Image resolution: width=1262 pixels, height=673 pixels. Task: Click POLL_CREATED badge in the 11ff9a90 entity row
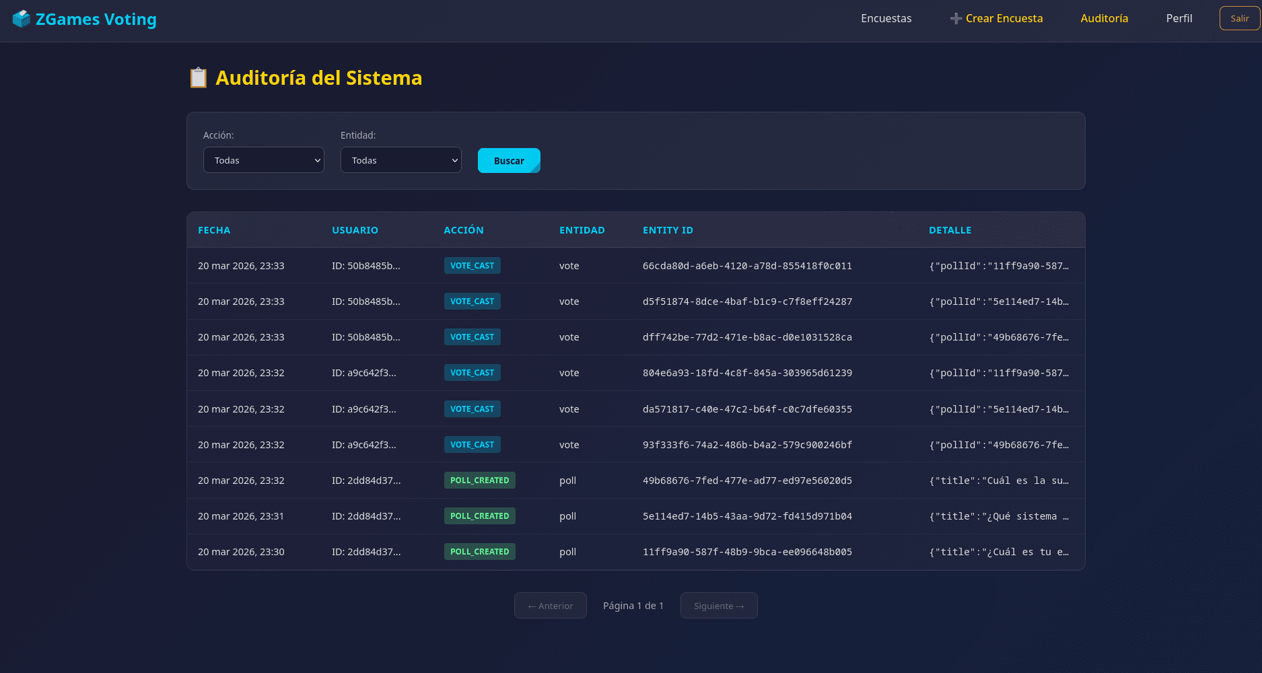click(480, 552)
